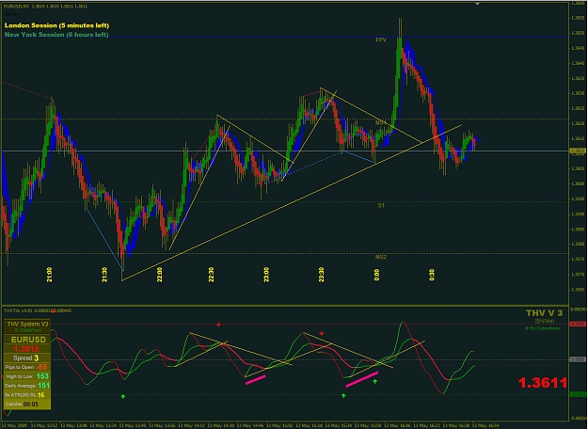The image size is (588, 429).
Task: Click the S1 pivot level label
Action: click(x=381, y=205)
